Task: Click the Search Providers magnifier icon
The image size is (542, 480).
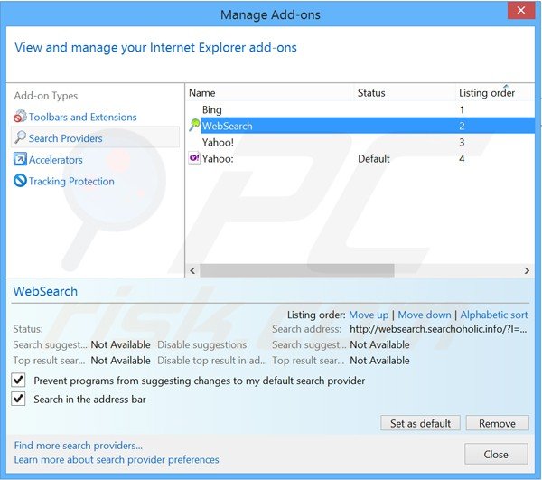Action: click(x=20, y=138)
